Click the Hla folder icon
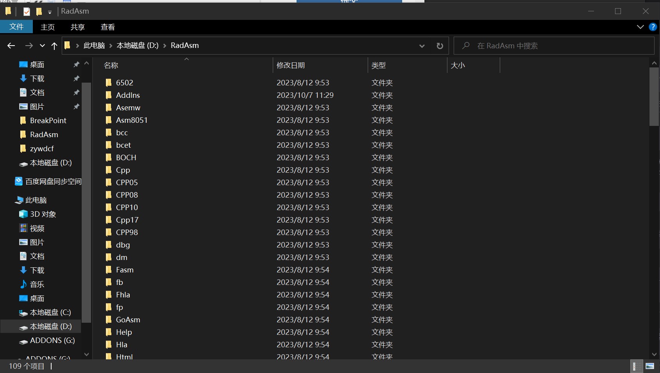This screenshot has width=660, height=373. [109, 345]
